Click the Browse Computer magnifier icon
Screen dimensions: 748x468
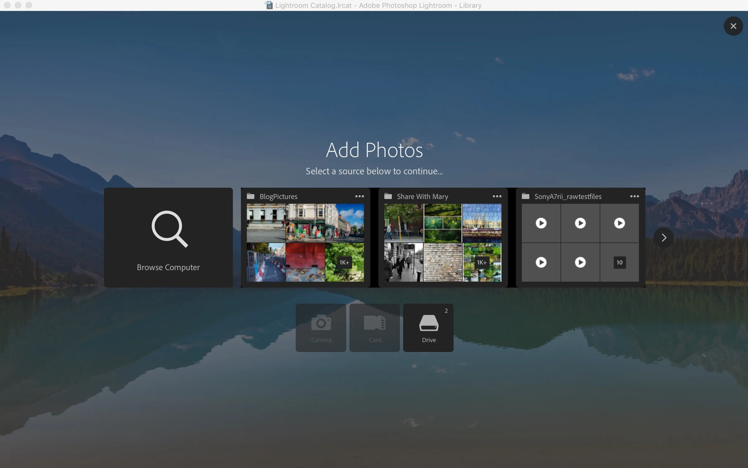tap(169, 229)
